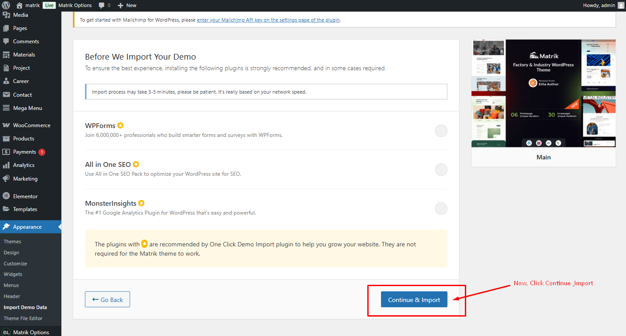This screenshot has width=626, height=336.
Task: Click the Live status badge
Action: pos(49,5)
